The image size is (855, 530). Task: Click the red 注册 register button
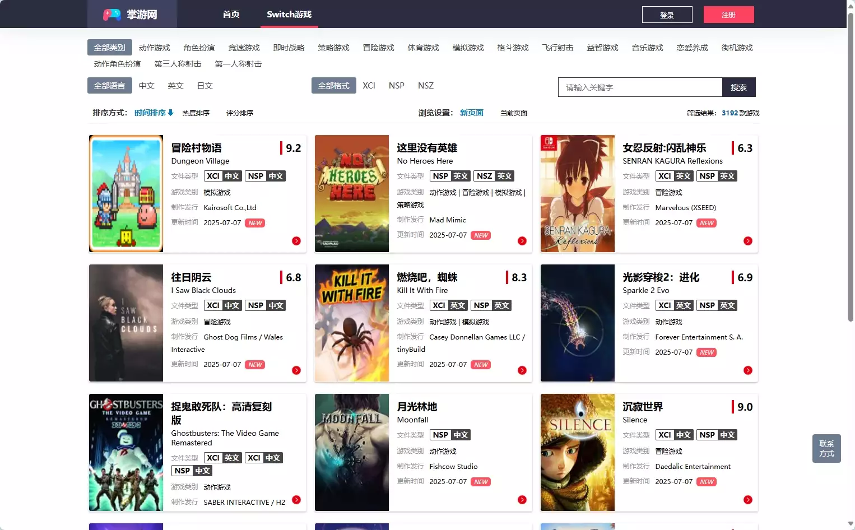tap(729, 15)
